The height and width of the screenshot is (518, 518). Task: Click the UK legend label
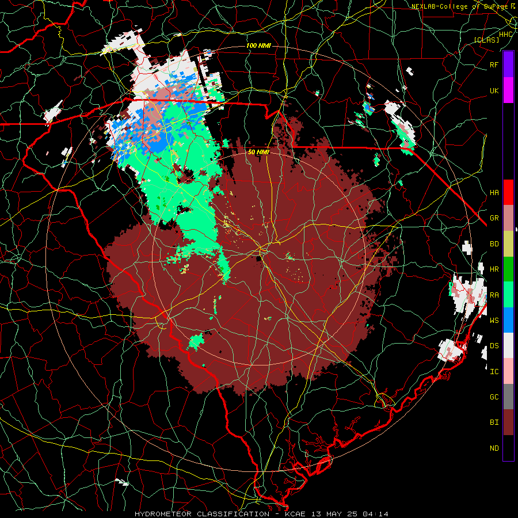[x=494, y=90]
